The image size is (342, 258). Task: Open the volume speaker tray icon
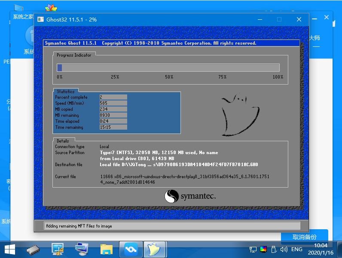point(284,249)
